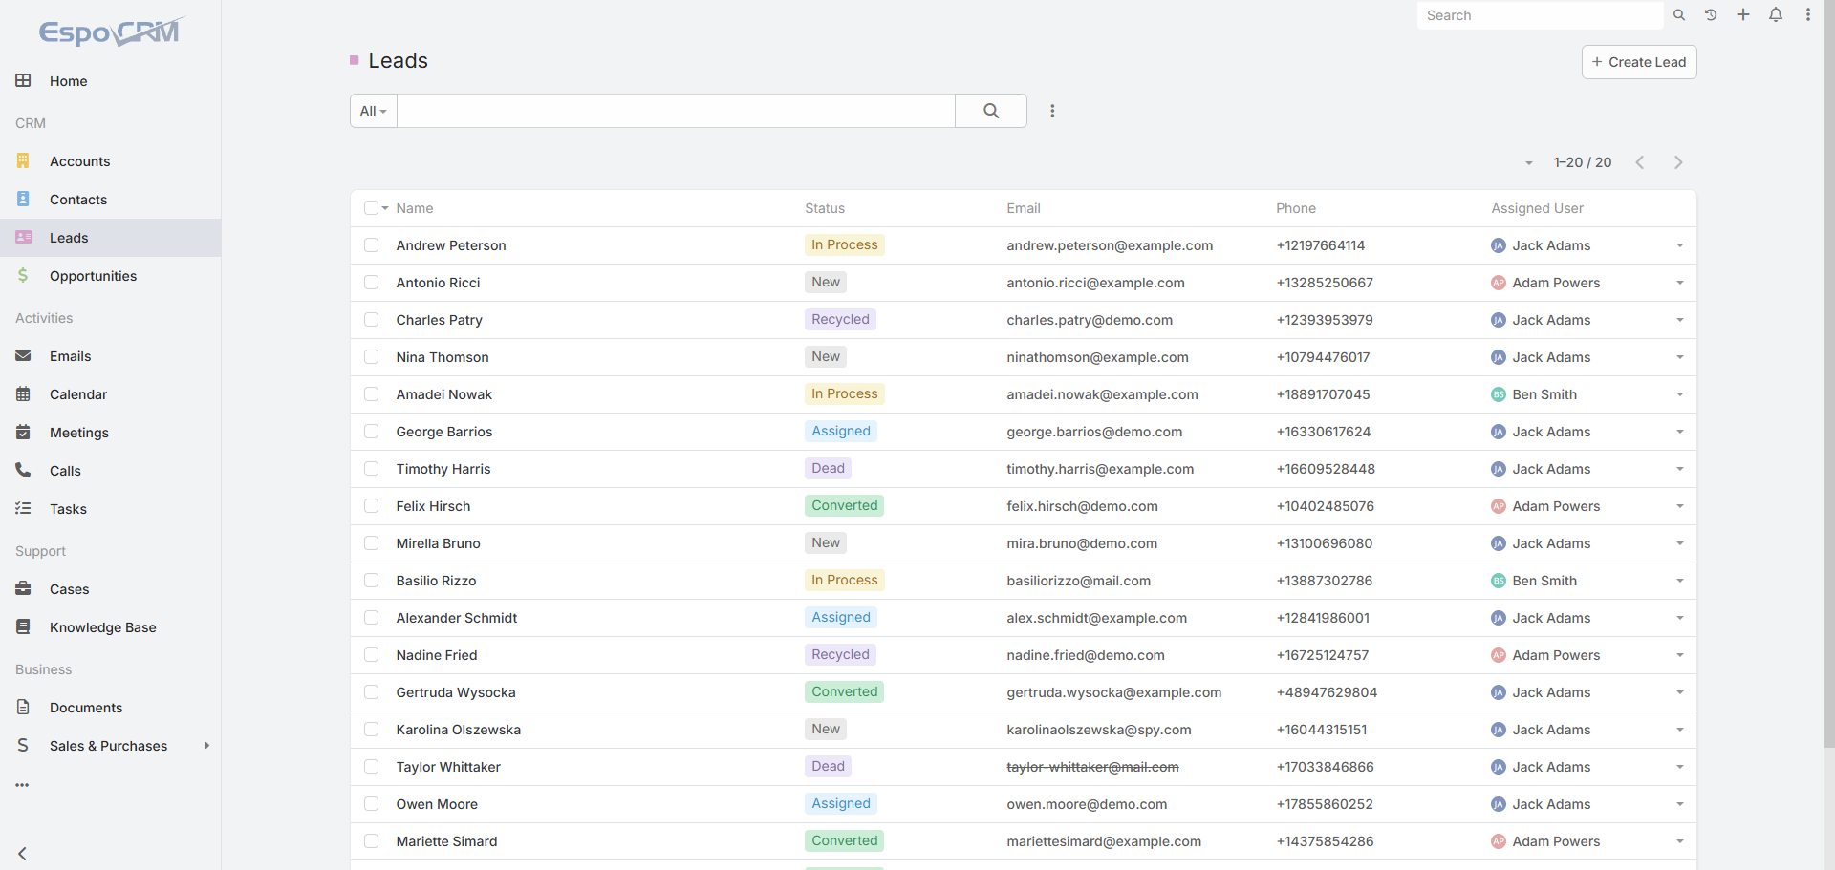Open the notifications bell

click(x=1776, y=15)
